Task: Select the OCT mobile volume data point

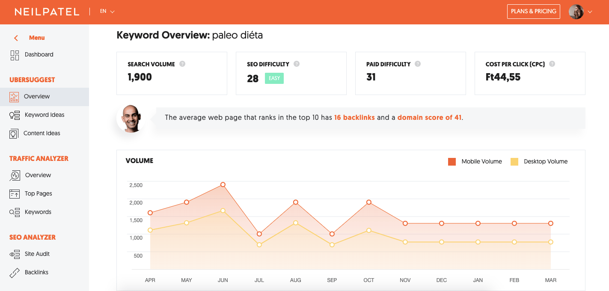Action: click(368, 202)
